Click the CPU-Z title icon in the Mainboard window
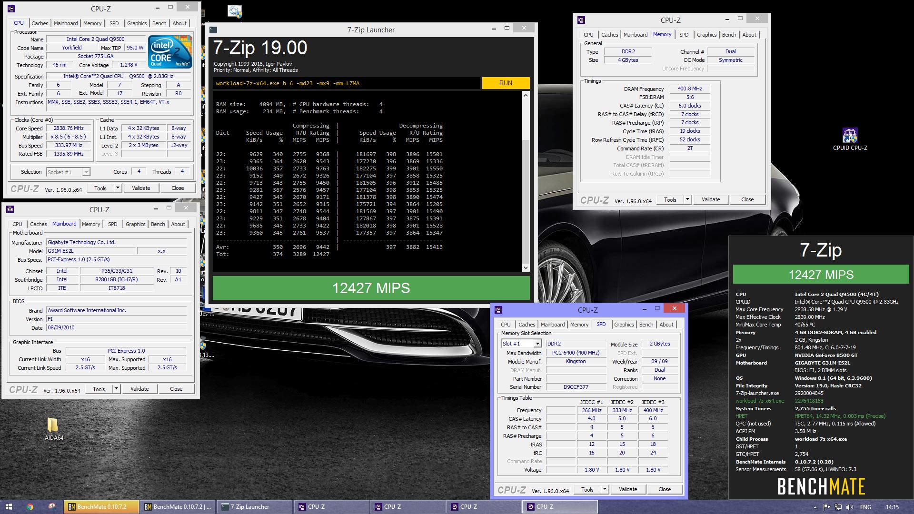Viewport: 914px width, 514px height. [x=10, y=209]
